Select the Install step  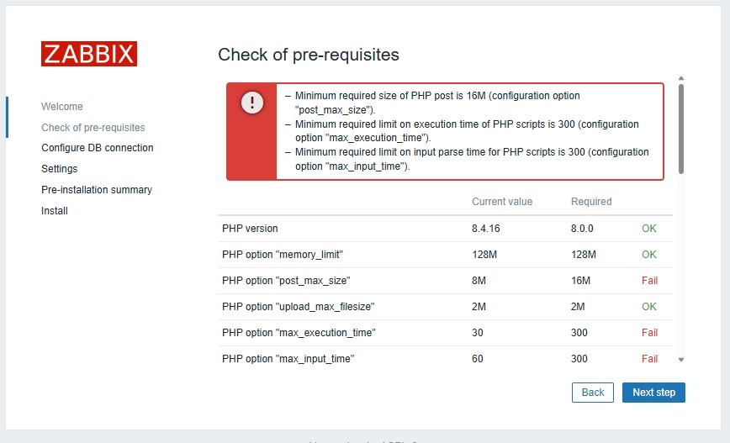[x=55, y=211]
